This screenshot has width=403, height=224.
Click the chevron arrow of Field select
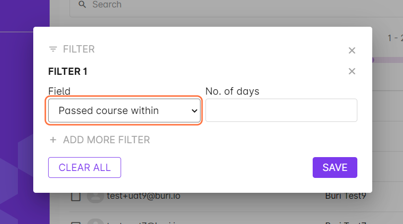click(x=194, y=111)
